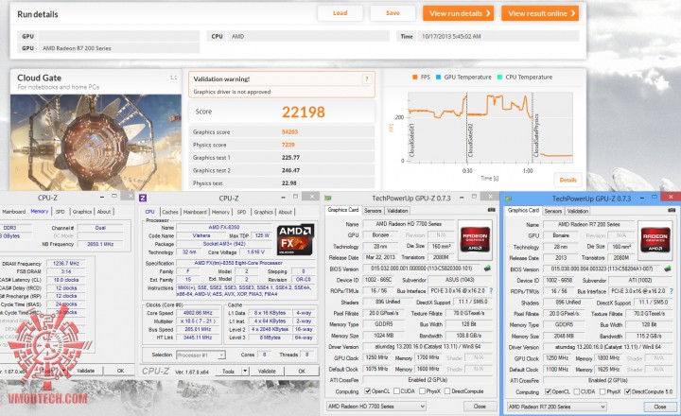Open Sensors tab in right GPU-Z window

pyautogui.click(x=553, y=211)
